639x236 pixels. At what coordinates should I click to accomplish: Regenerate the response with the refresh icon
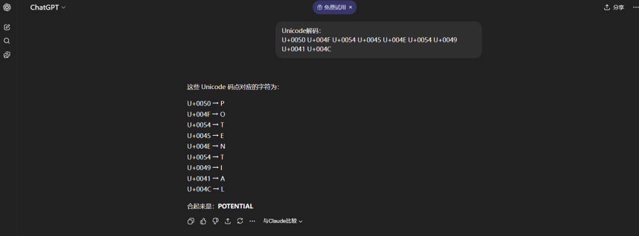pyautogui.click(x=240, y=221)
